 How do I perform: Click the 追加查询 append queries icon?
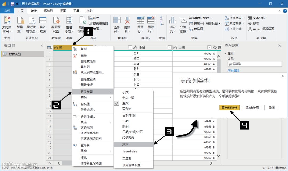pyautogui.click(x=227, y=23)
